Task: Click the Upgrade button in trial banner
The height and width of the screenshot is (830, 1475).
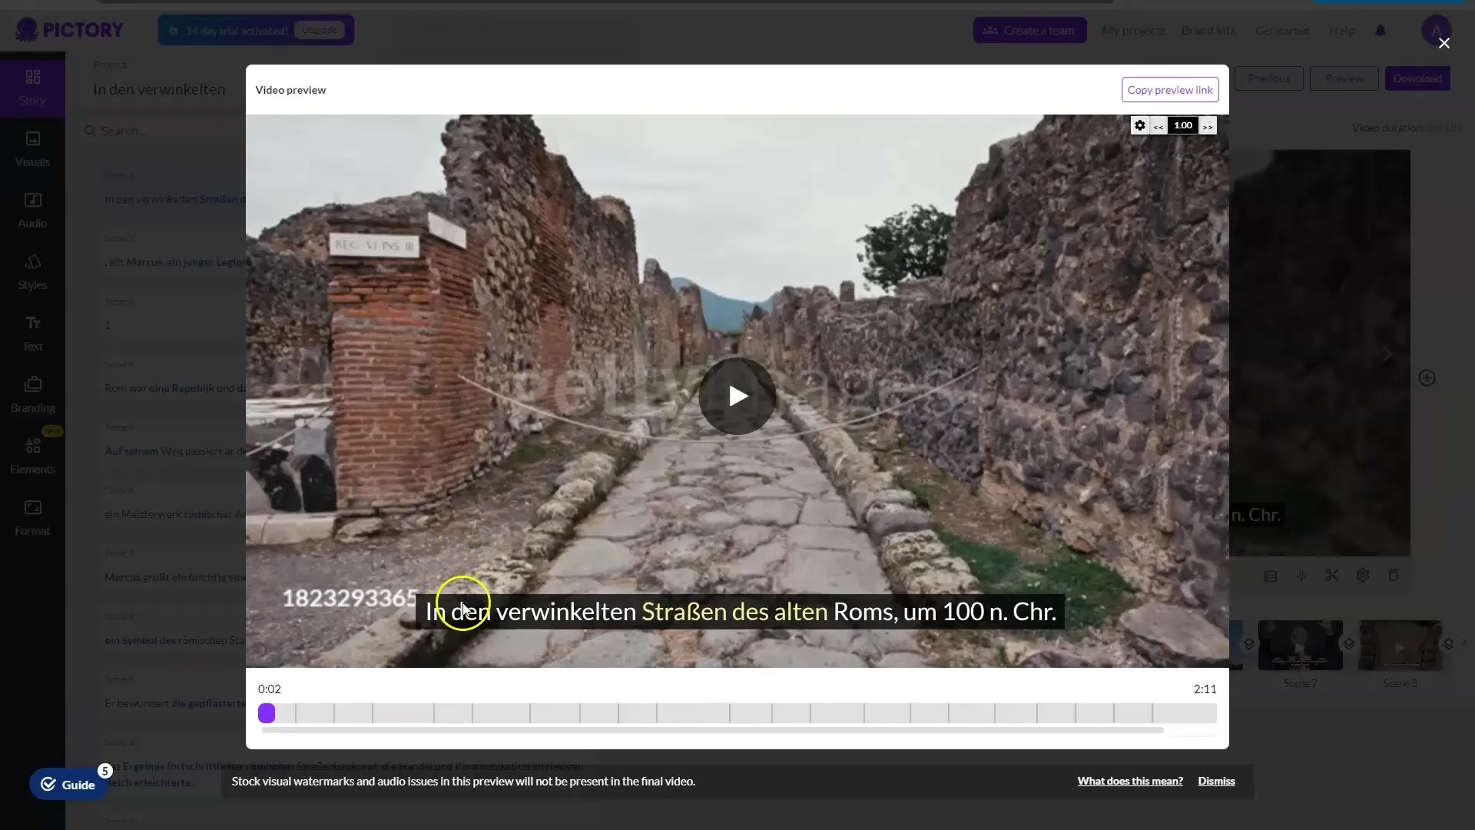Action: (319, 31)
